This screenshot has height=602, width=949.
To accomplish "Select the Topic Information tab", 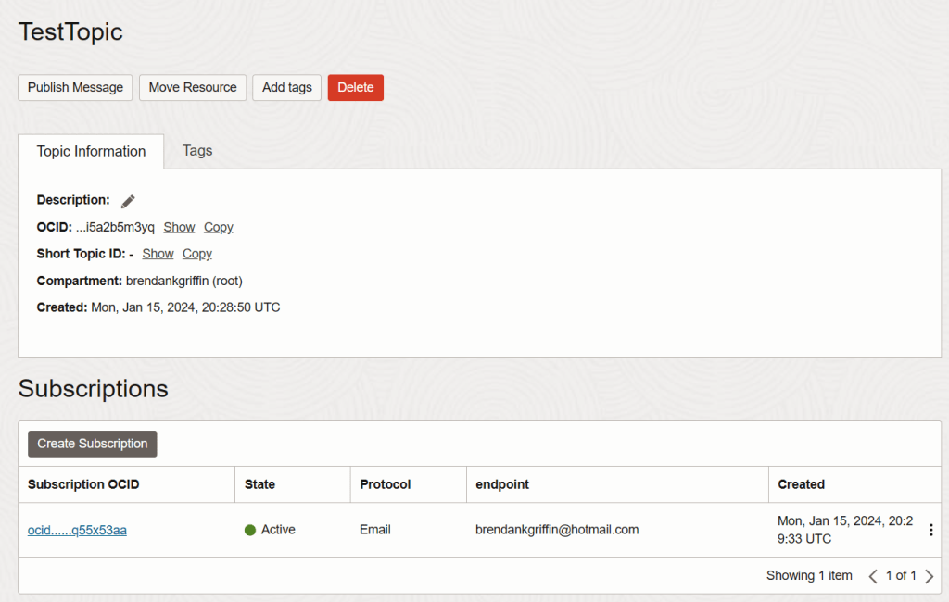I will [x=91, y=152].
